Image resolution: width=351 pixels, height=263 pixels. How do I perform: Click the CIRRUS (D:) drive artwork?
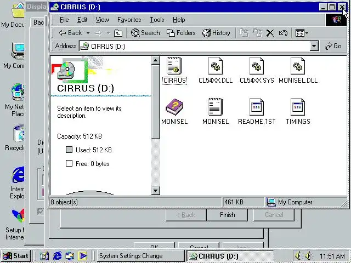70,70
